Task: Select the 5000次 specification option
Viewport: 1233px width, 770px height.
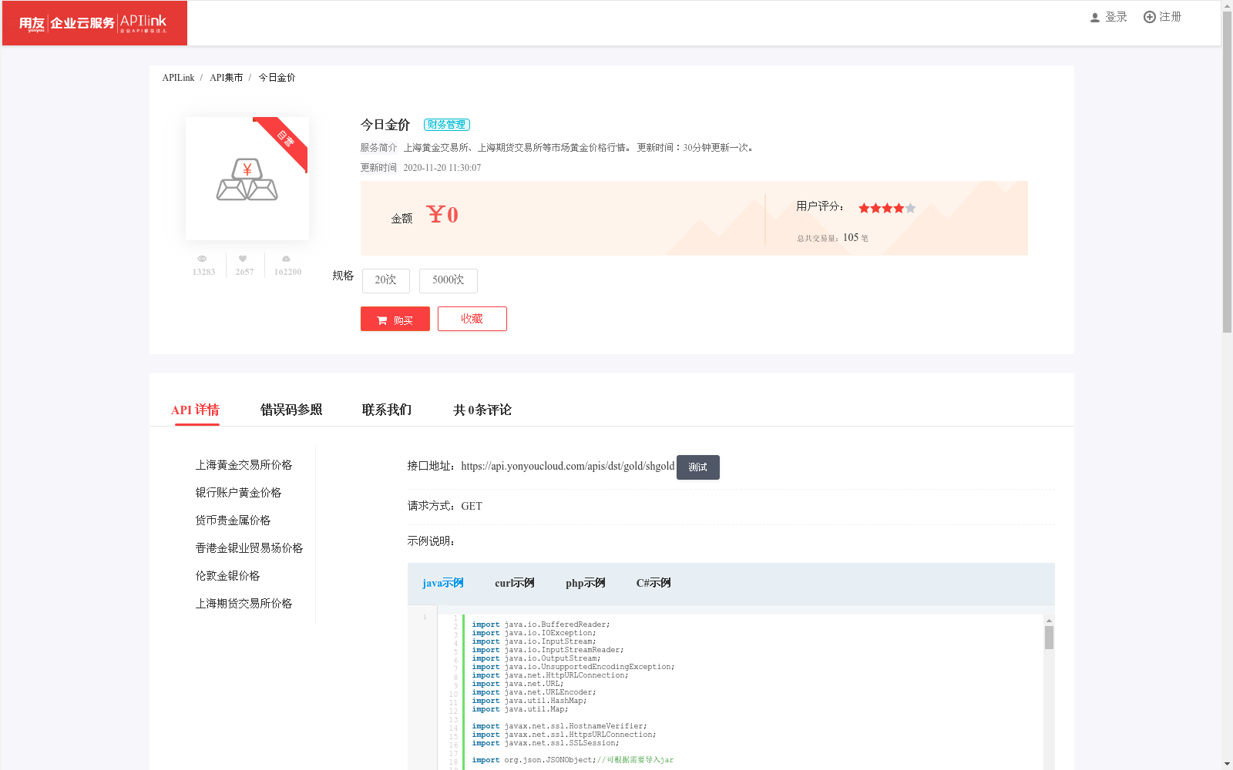Action: tap(449, 280)
